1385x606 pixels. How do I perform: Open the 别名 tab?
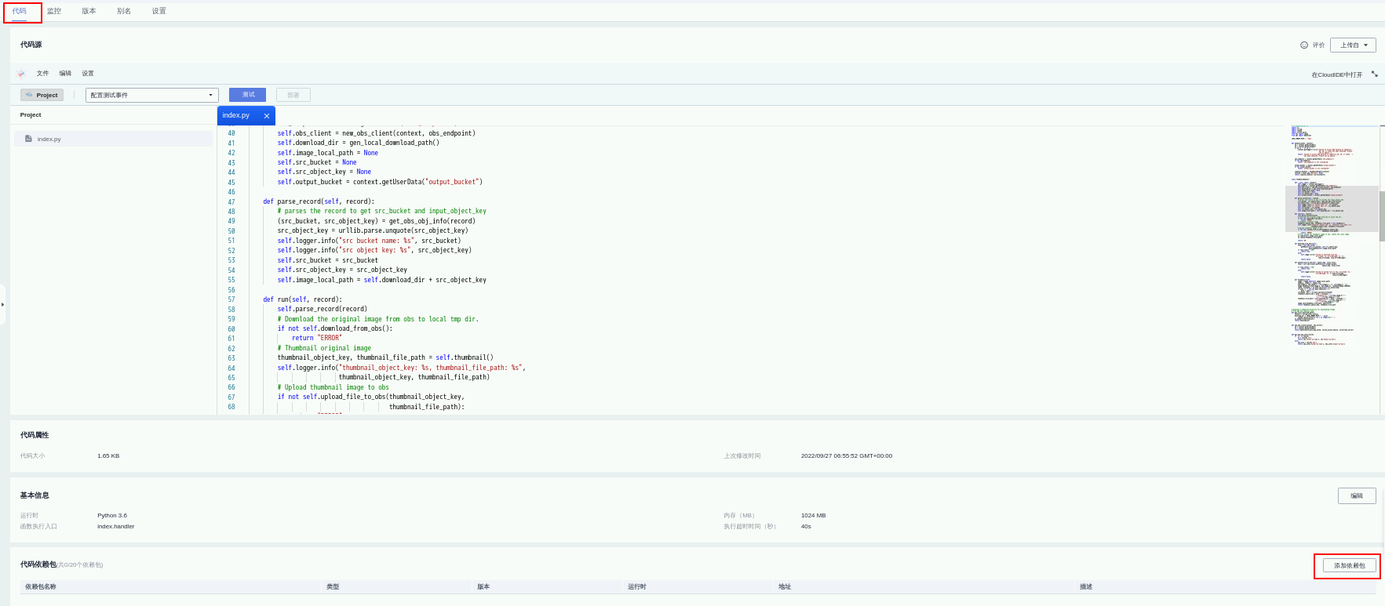click(124, 11)
